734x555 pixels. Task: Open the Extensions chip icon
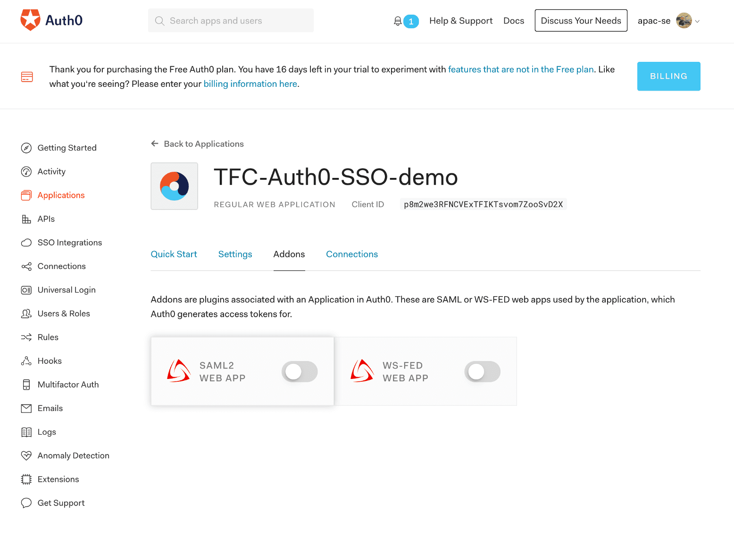(26, 479)
